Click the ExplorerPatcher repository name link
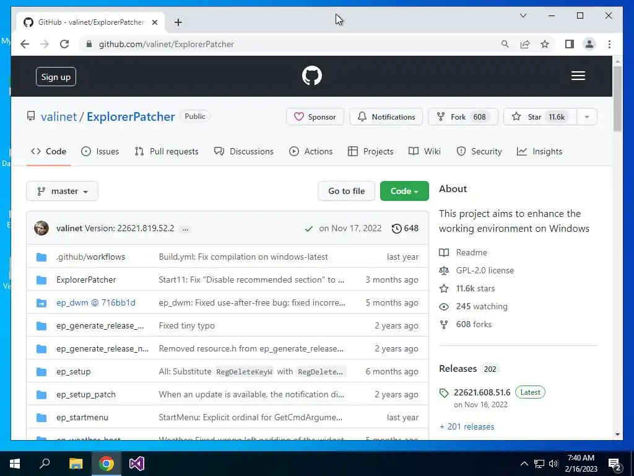This screenshot has height=476, width=634. pyautogui.click(x=131, y=117)
